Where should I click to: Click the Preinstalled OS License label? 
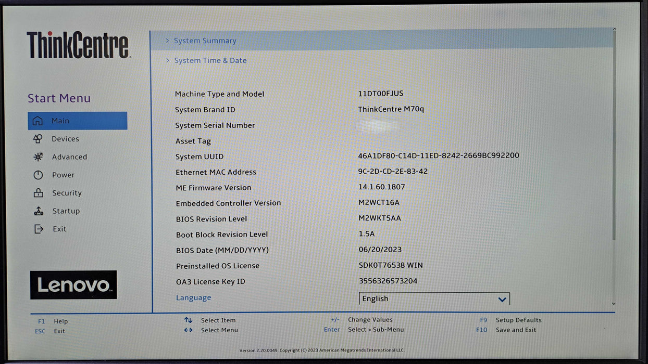click(218, 266)
